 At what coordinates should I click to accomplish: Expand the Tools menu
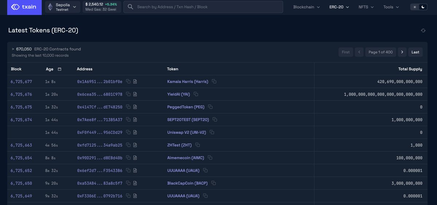click(391, 7)
